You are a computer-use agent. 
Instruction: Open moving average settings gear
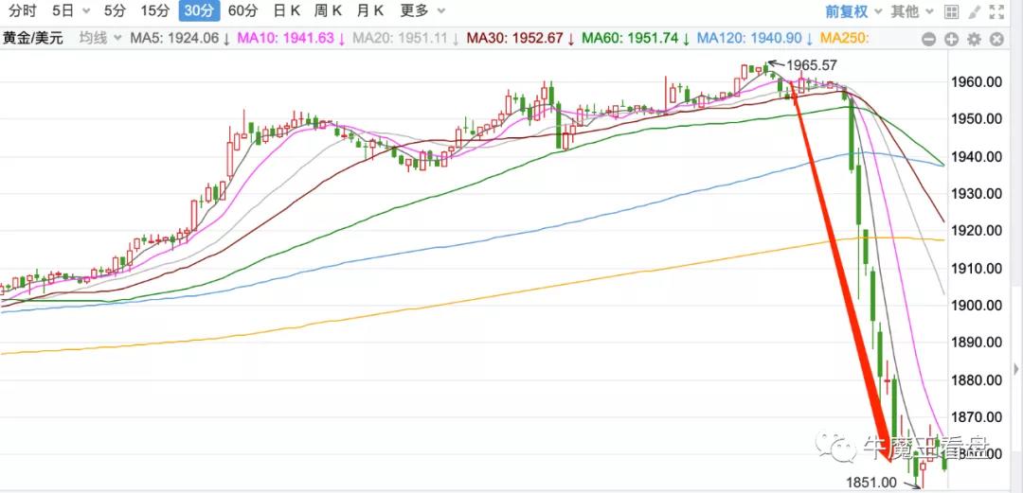point(974,39)
